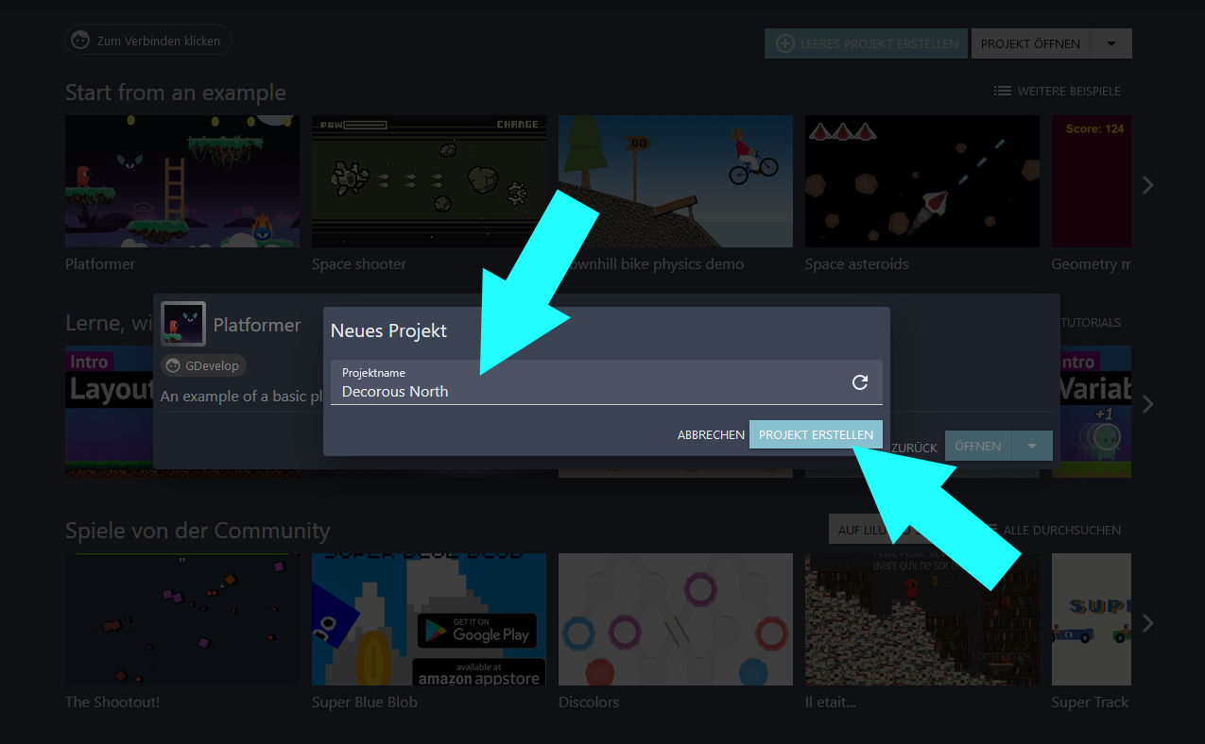Click the "Spiele von der Community" heading
1205x744 pixels.
coord(198,531)
